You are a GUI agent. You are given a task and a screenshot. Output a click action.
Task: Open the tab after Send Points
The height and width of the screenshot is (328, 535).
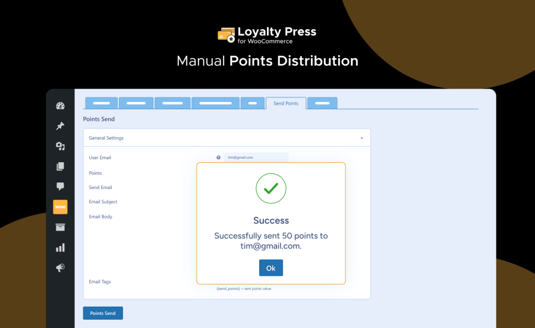click(322, 103)
